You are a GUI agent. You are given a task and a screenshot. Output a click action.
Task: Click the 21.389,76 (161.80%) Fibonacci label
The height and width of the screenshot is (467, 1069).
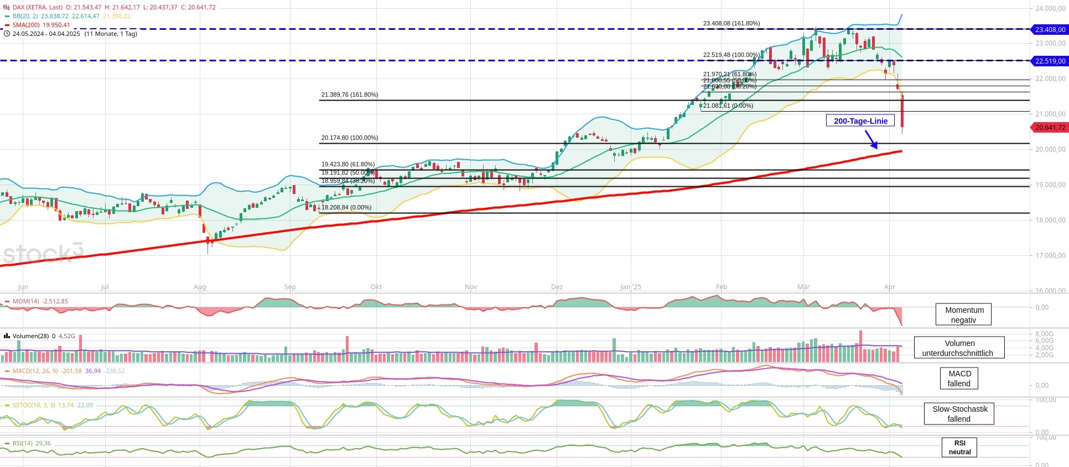coord(350,95)
